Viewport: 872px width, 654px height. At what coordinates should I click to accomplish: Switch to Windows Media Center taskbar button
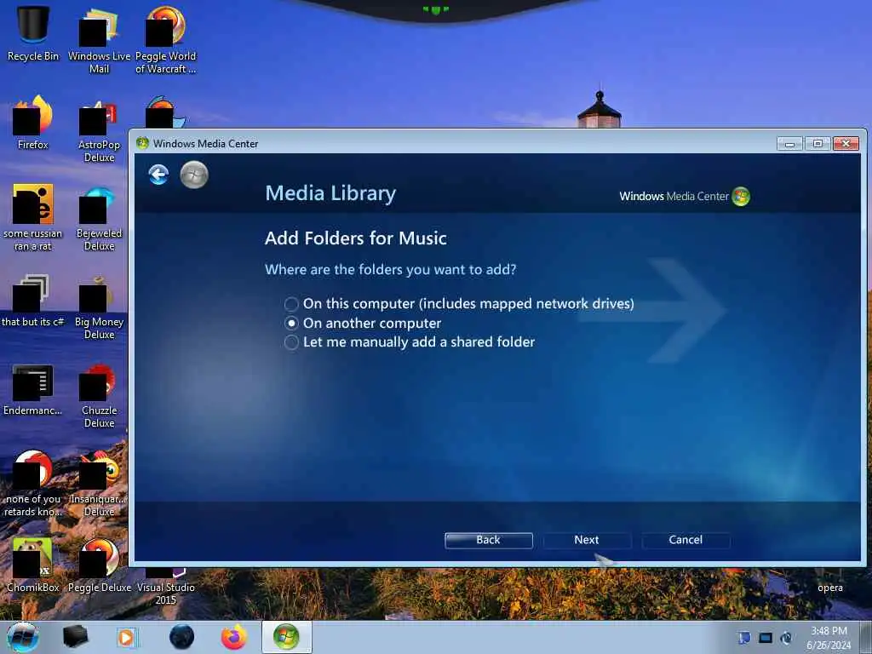tap(286, 637)
